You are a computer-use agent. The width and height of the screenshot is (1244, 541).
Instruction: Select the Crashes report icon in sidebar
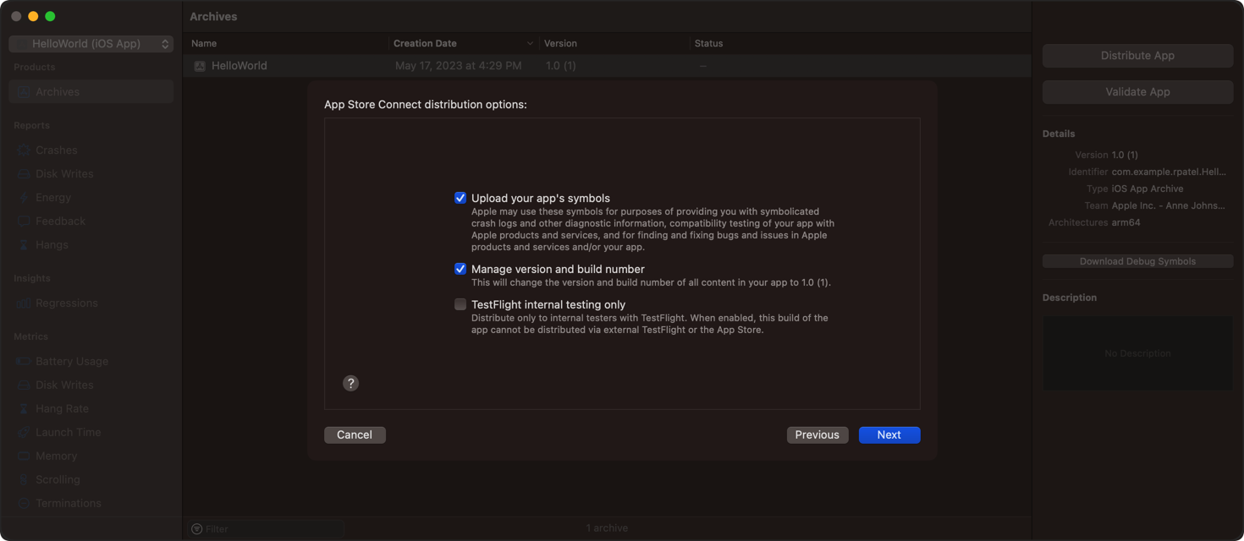coord(24,150)
